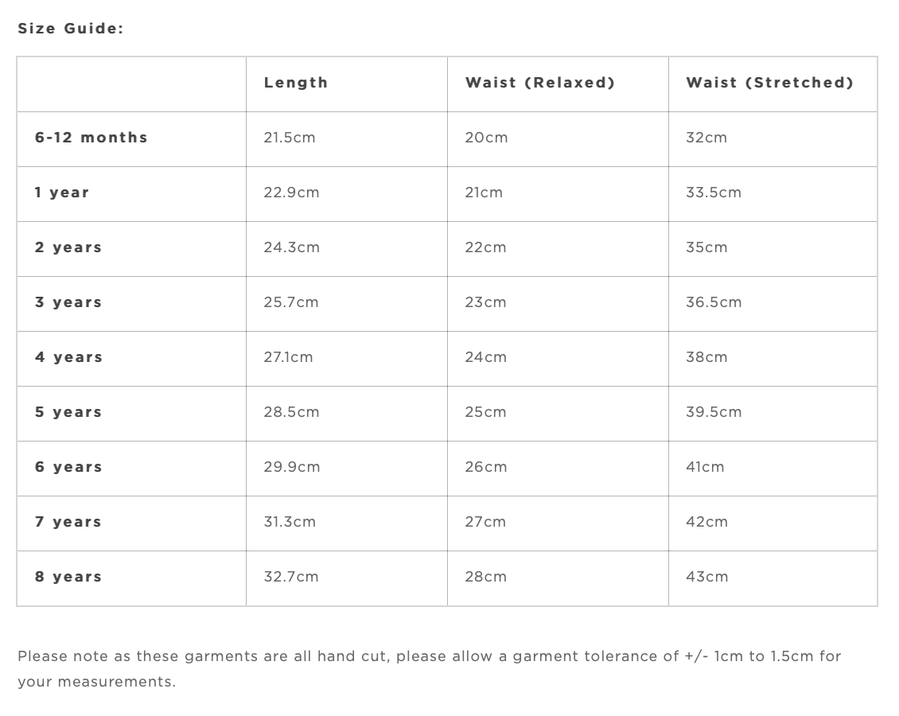Select the 6-12 months row label
The width and height of the screenshot is (899, 716).
[x=91, y=138]
